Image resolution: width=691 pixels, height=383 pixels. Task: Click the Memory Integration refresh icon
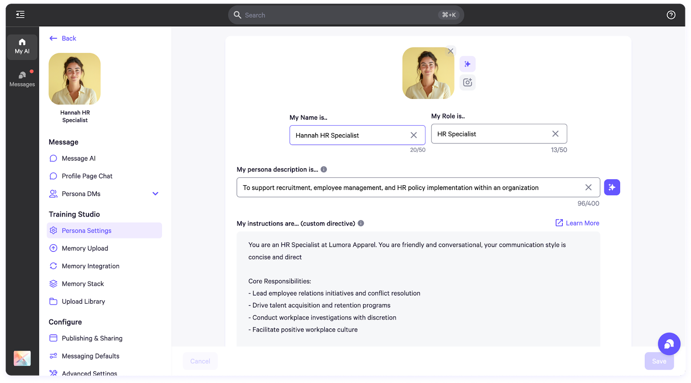click(53, 266)
